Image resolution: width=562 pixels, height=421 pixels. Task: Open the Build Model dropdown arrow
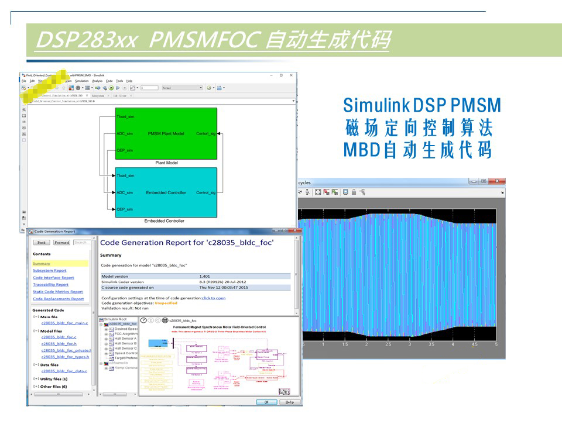point(224,88)
